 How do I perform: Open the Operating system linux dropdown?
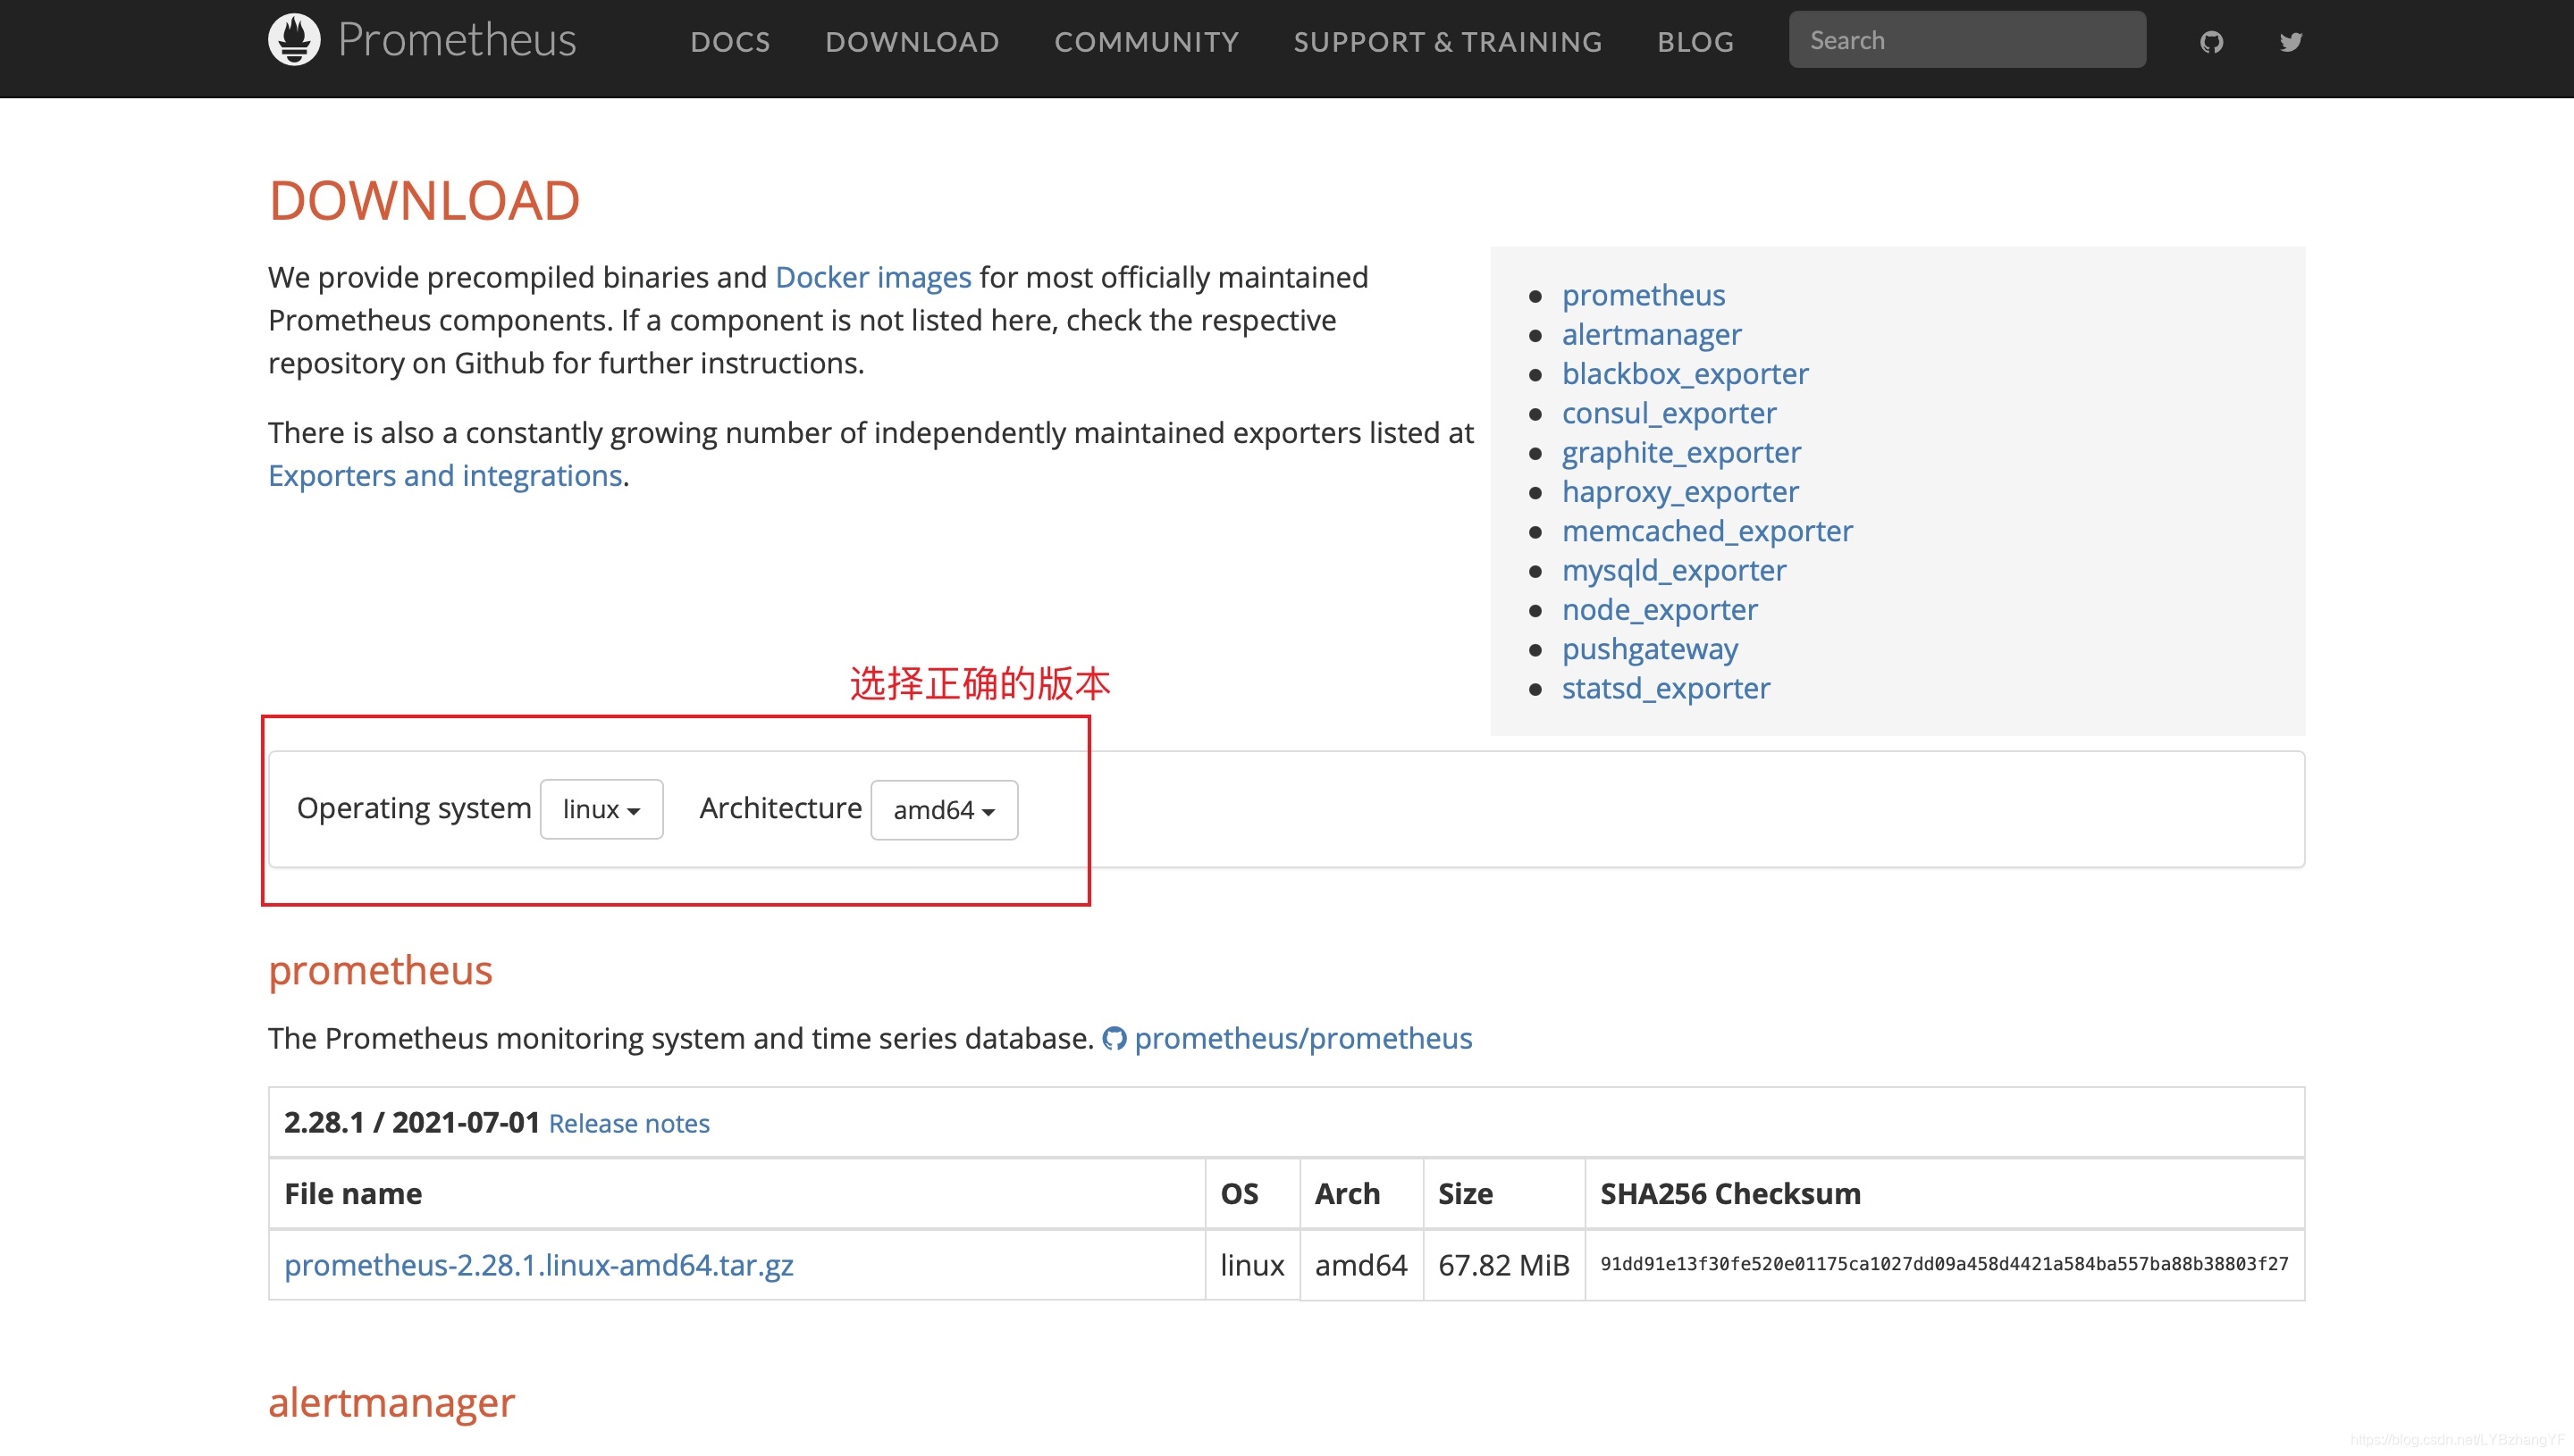click(601, 809)
